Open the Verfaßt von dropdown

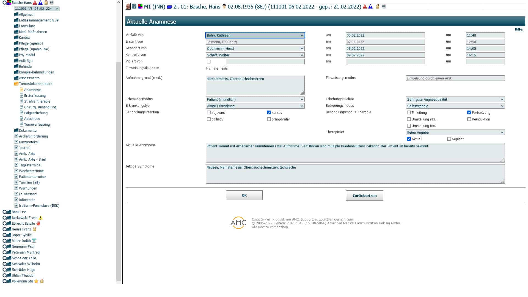coord(255,35)
